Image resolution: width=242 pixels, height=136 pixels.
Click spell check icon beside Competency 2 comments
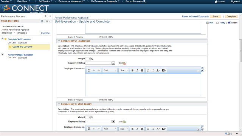click(x=202, y=71)
